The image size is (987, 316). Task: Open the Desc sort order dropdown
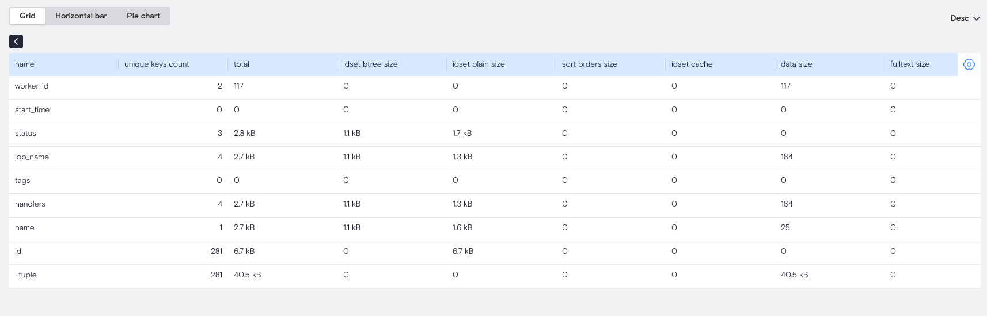click(965, 18)
